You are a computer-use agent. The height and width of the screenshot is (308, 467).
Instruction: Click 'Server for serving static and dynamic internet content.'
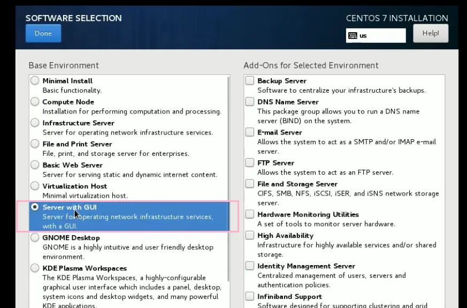[130, 175]
